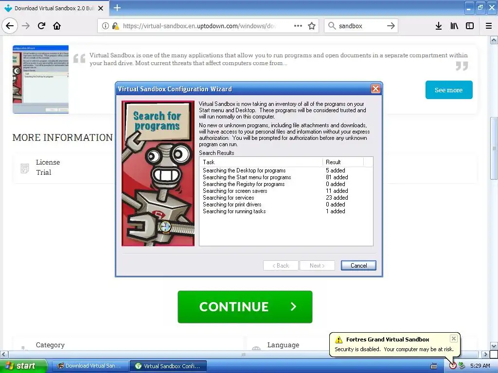Click the horizontal scrollbar thumb
Viewport: 498px width, 373px height.
pos(243,354)
